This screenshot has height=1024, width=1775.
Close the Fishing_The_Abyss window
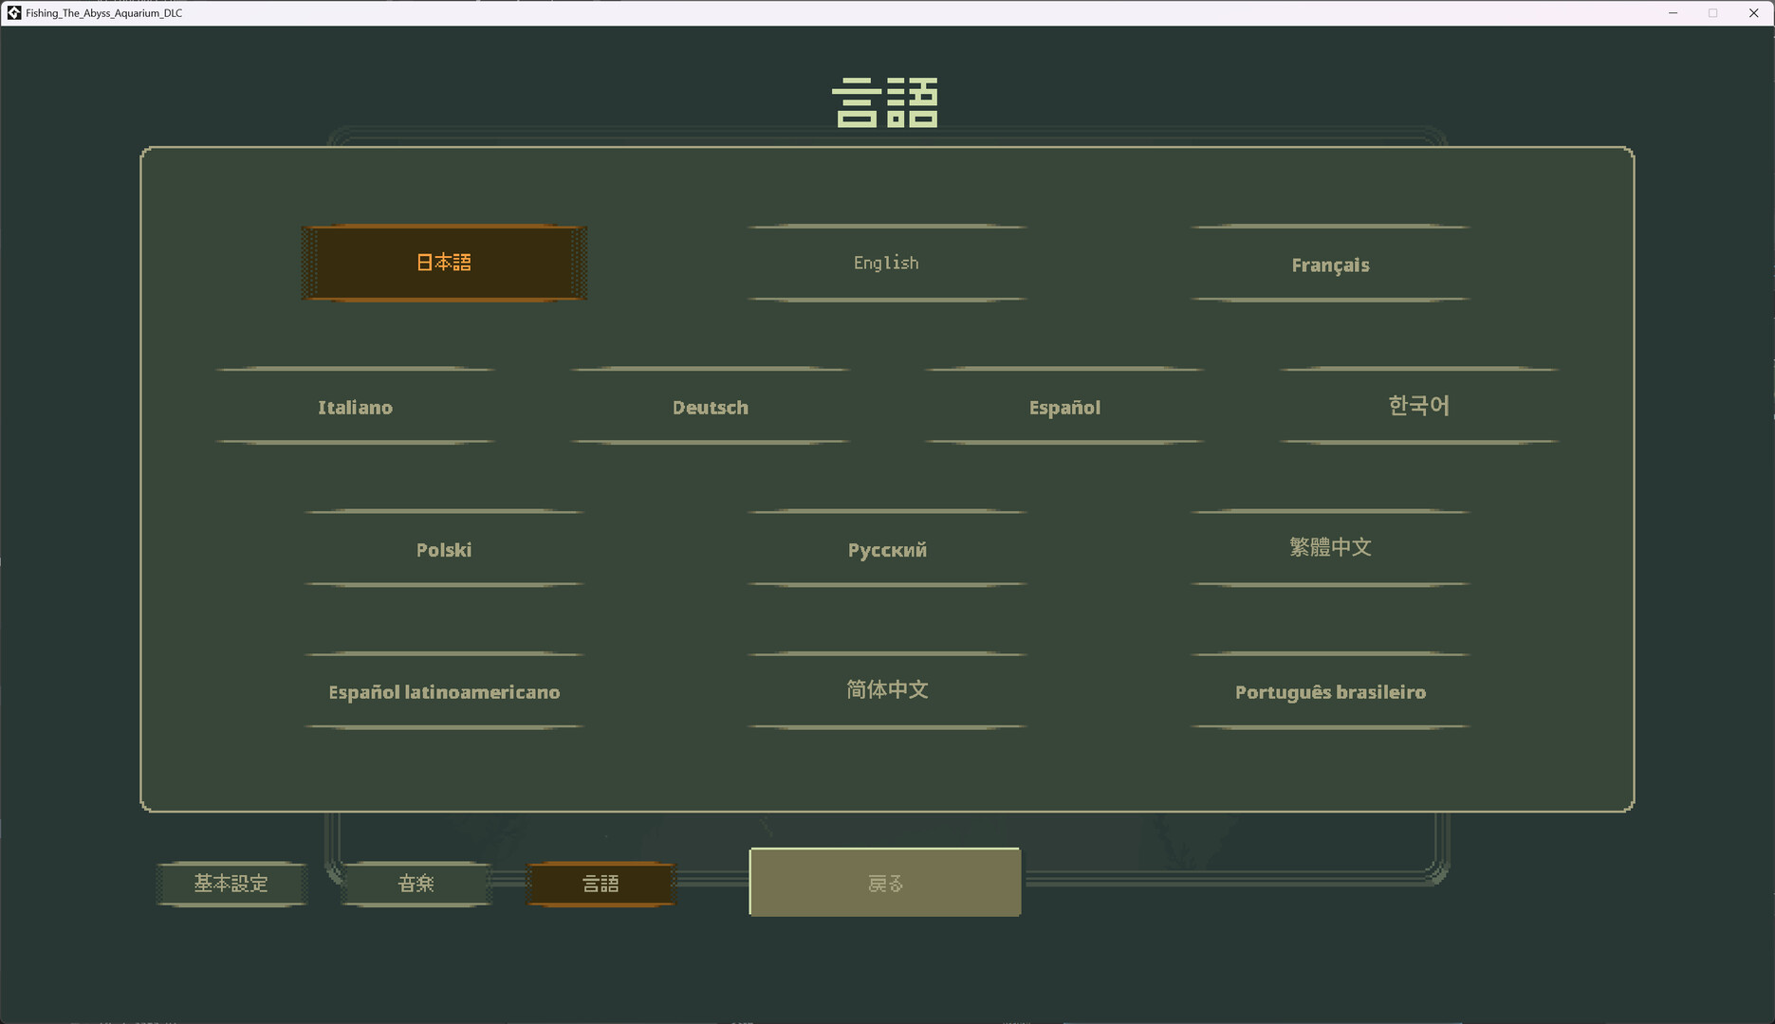pos(1753,13)
